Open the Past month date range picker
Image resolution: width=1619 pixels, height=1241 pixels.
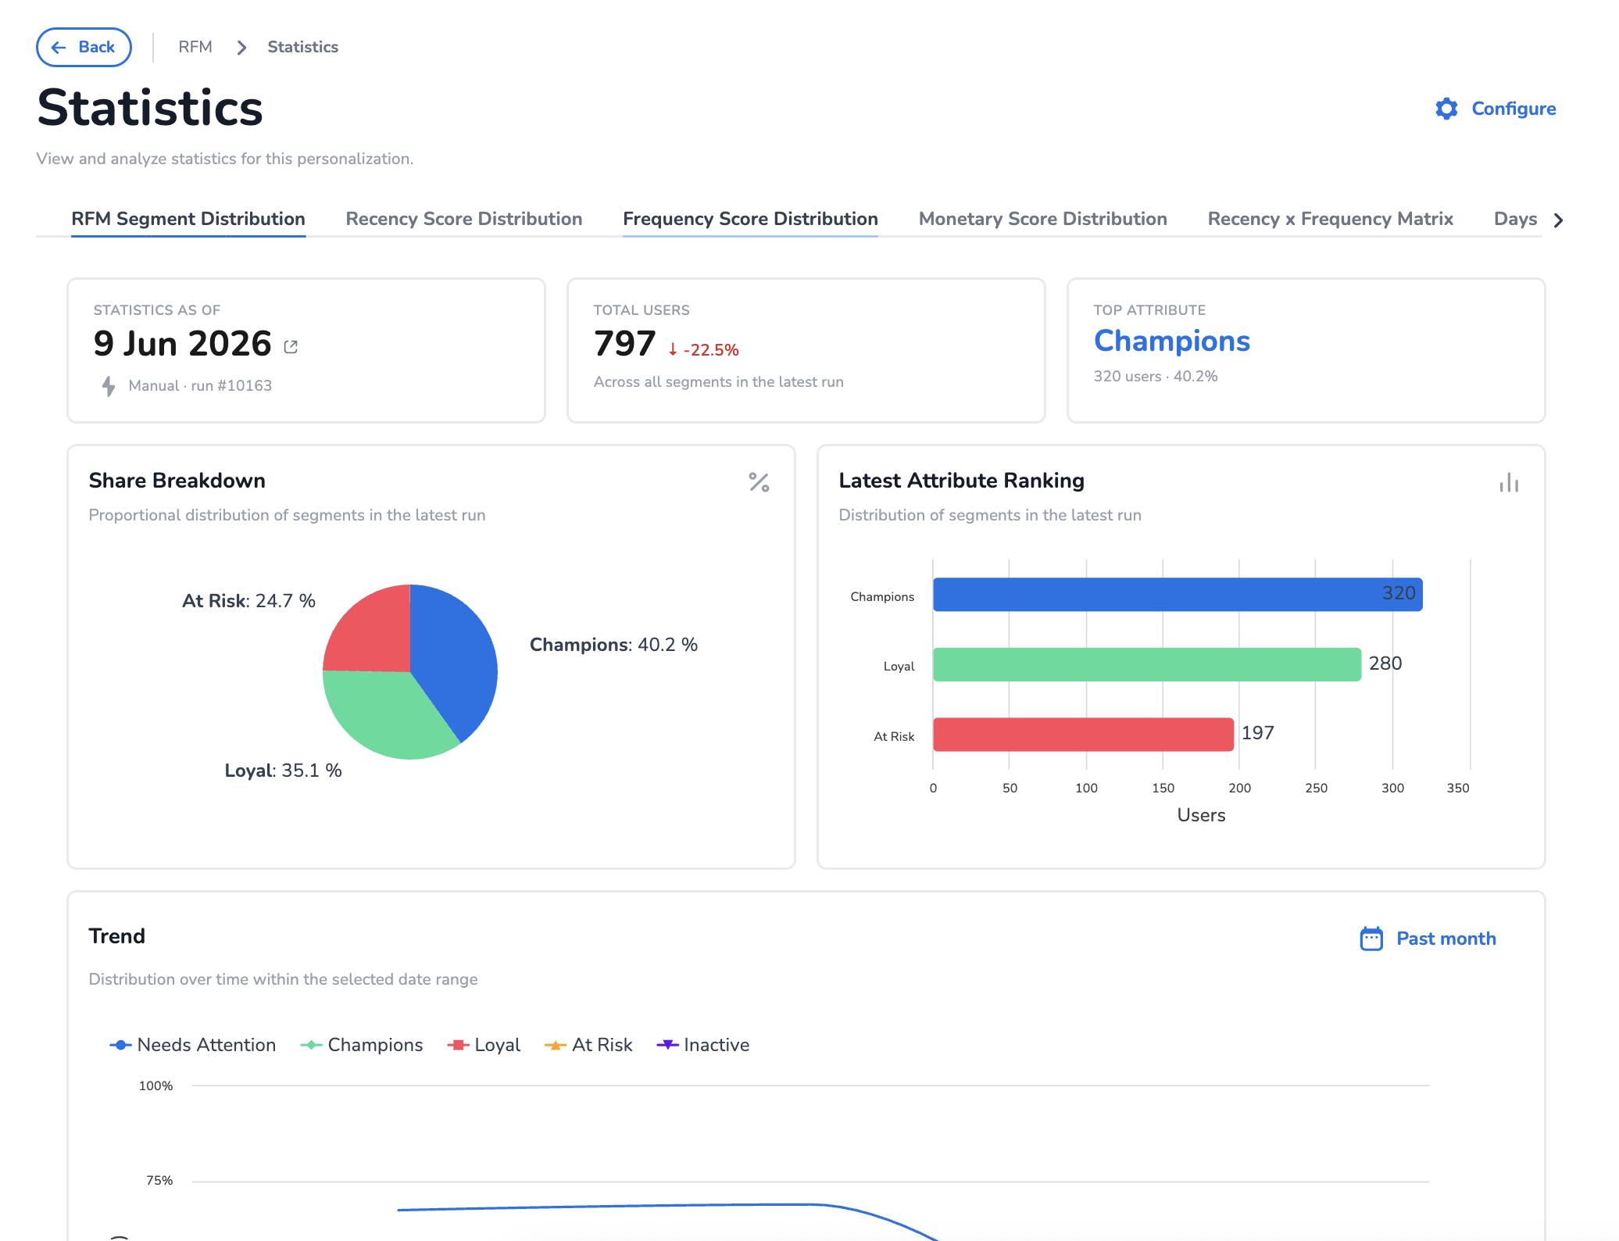coord(1428,939)
